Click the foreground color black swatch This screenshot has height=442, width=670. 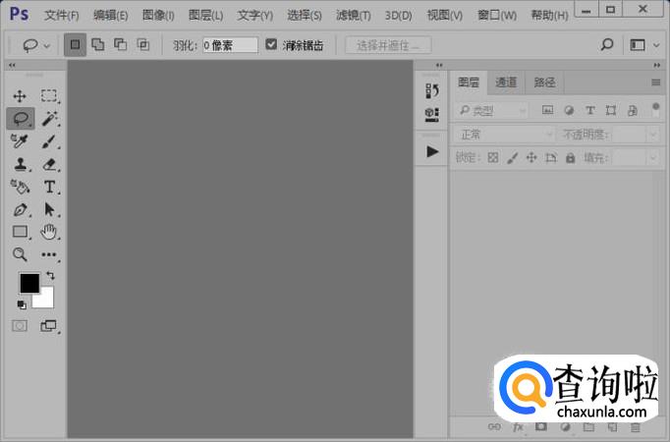(29, 283)
